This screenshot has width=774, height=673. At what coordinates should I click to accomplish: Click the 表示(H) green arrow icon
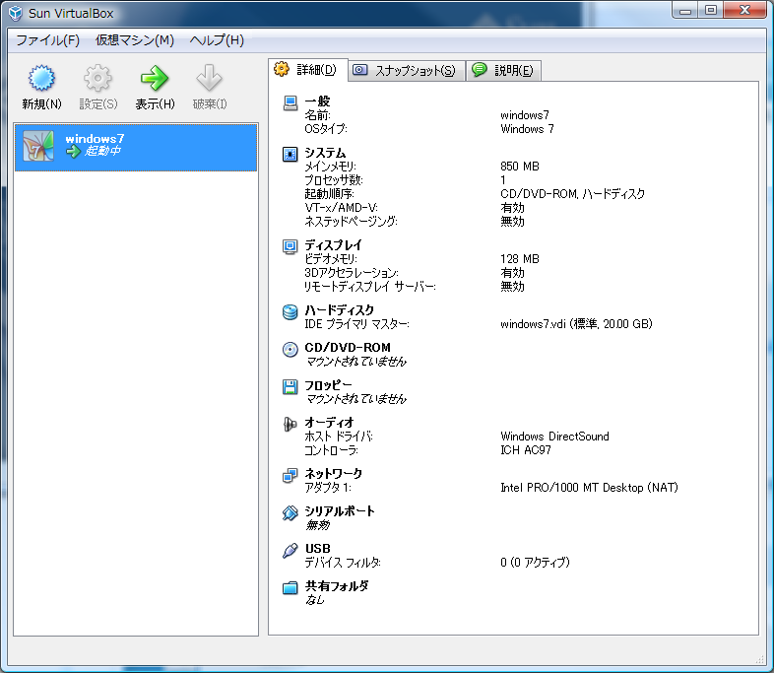tap(155, 78)
